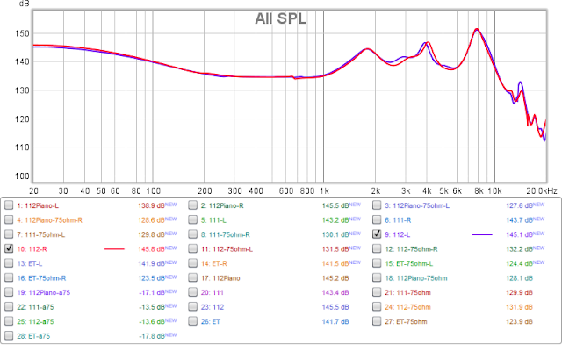The image size is (562, 345).
Task: Click the 150 dB vertical axis label
Action: [x=22, y=33]
